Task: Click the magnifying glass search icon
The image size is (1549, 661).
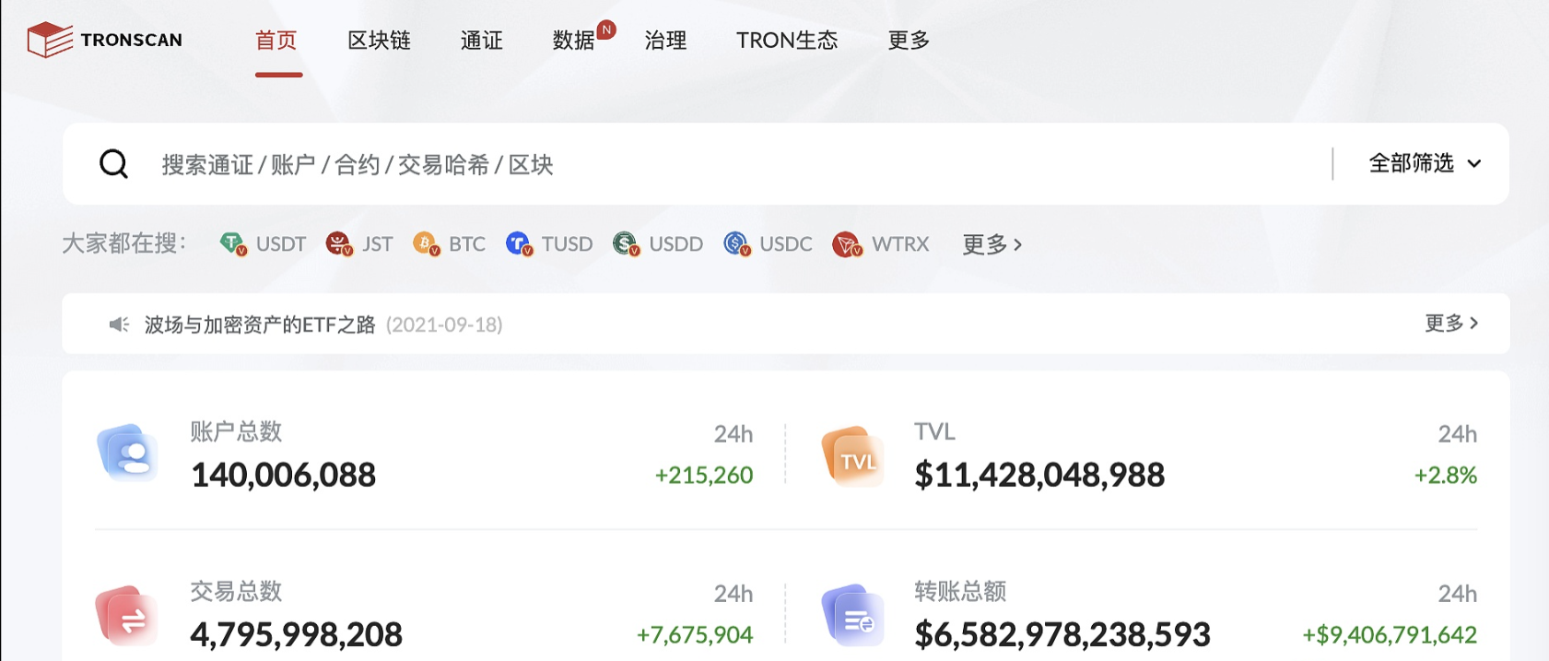Action: point(113,164)
